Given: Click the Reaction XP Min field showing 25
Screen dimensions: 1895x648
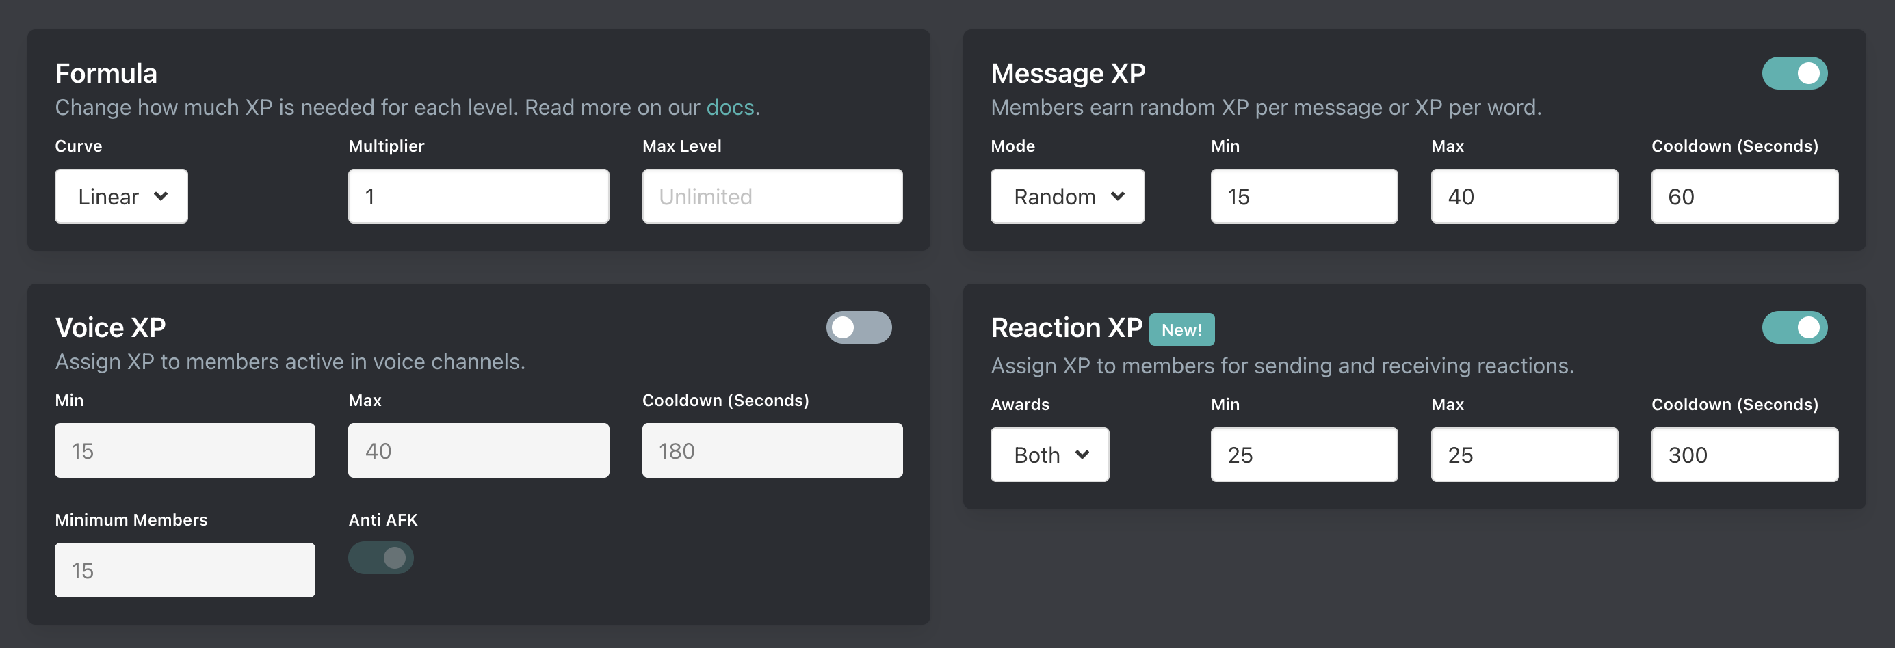Looking at the screenshot, I should [x=1303, y=454].
